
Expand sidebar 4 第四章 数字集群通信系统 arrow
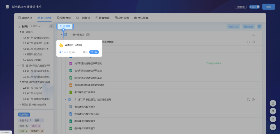[18, 104]
